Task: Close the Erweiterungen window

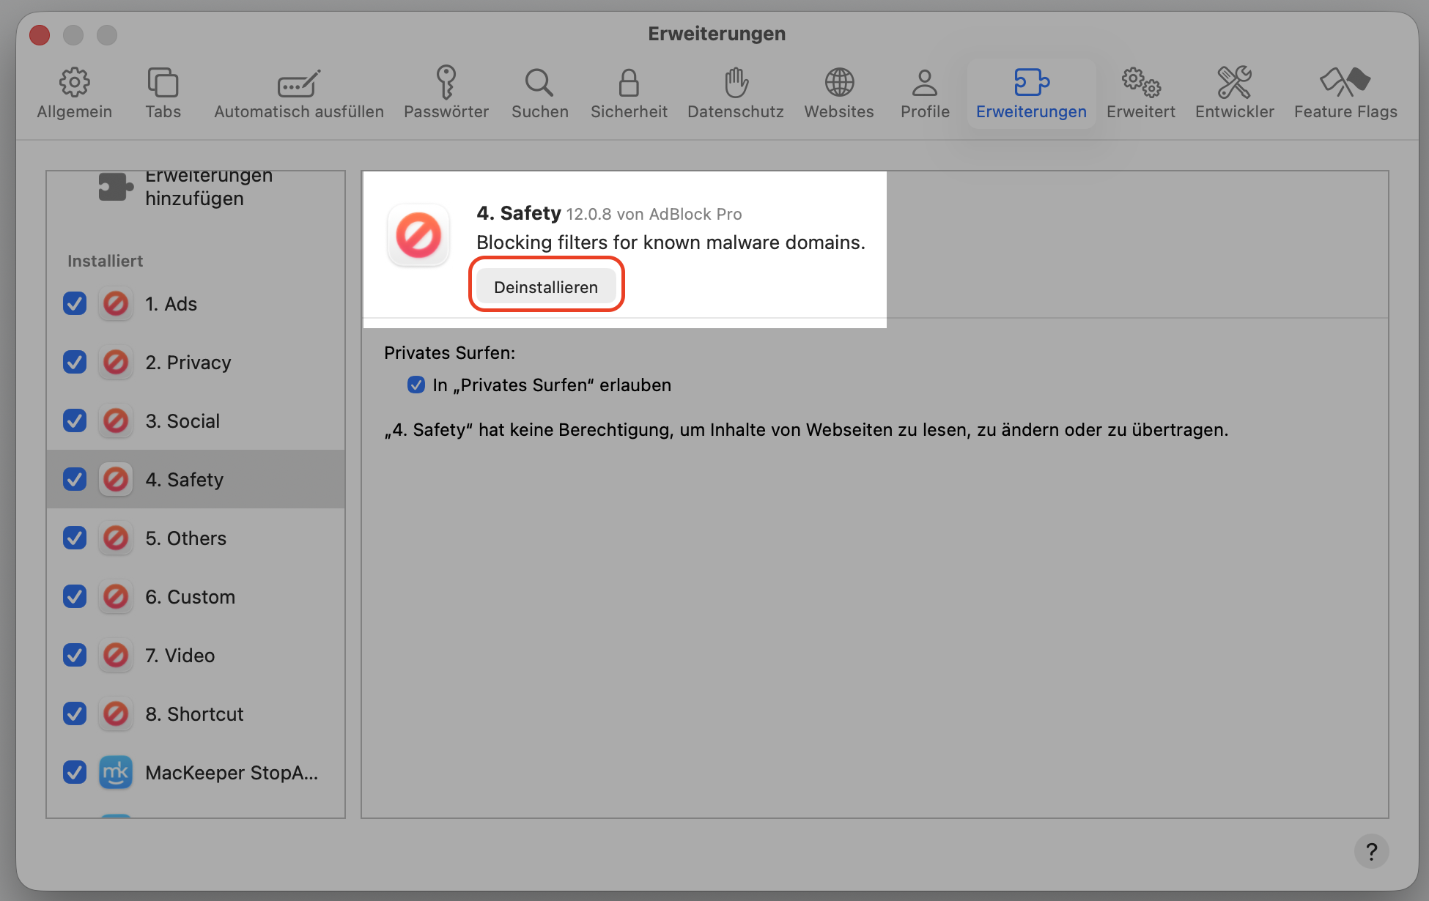Action: [40, 34]
